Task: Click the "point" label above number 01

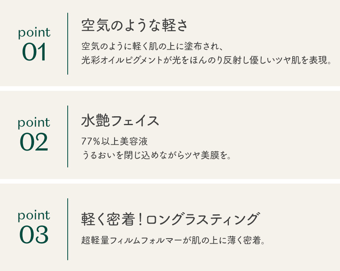Action: [34, 33]
